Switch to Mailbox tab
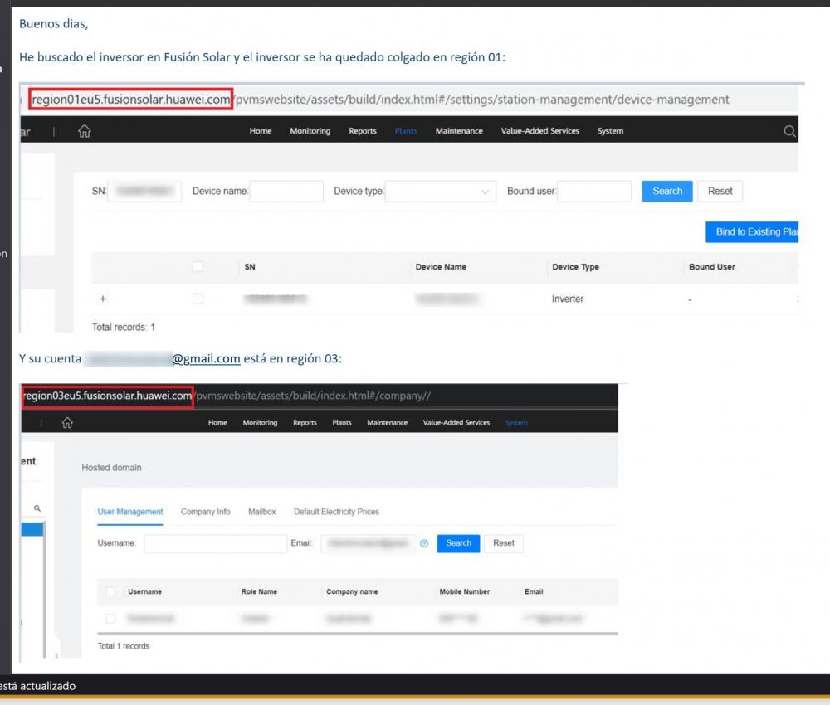This screenshot has width=830, height=705. click(262, 512)
